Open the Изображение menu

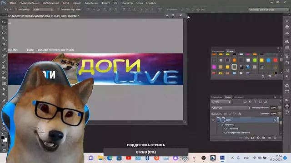(51, 3)
